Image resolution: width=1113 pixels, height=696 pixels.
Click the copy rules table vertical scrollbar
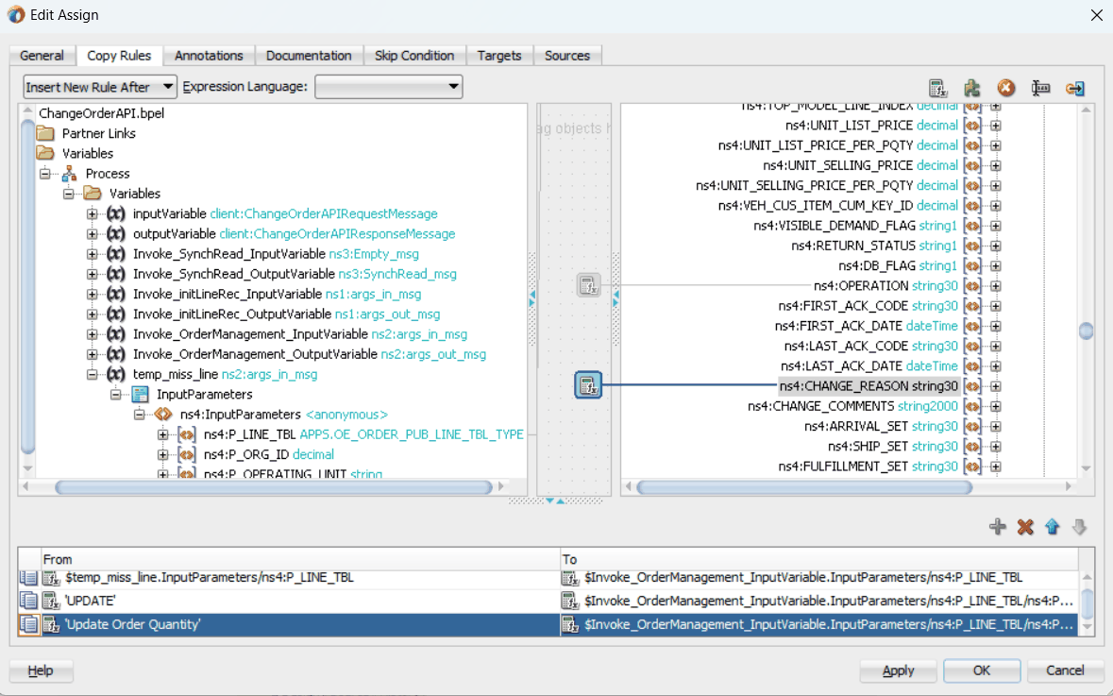pos(1086,603)
